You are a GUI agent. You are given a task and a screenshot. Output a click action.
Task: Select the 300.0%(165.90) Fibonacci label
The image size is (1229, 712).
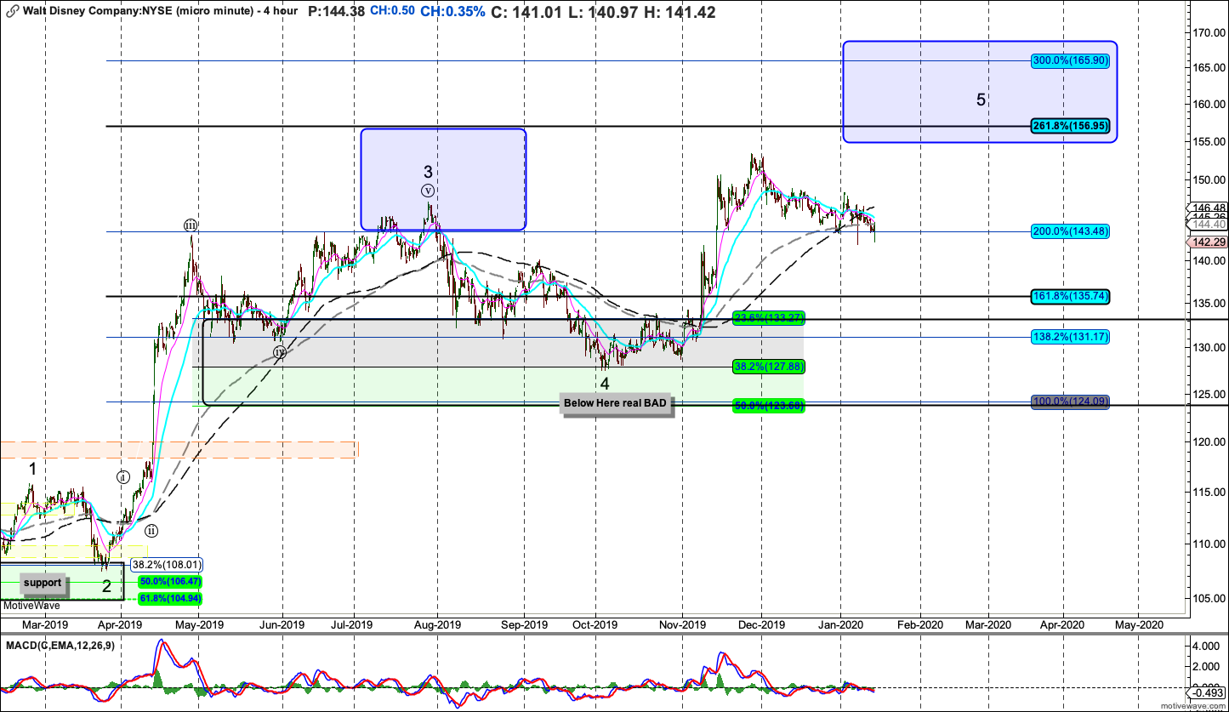click(x=1070, y=61)
